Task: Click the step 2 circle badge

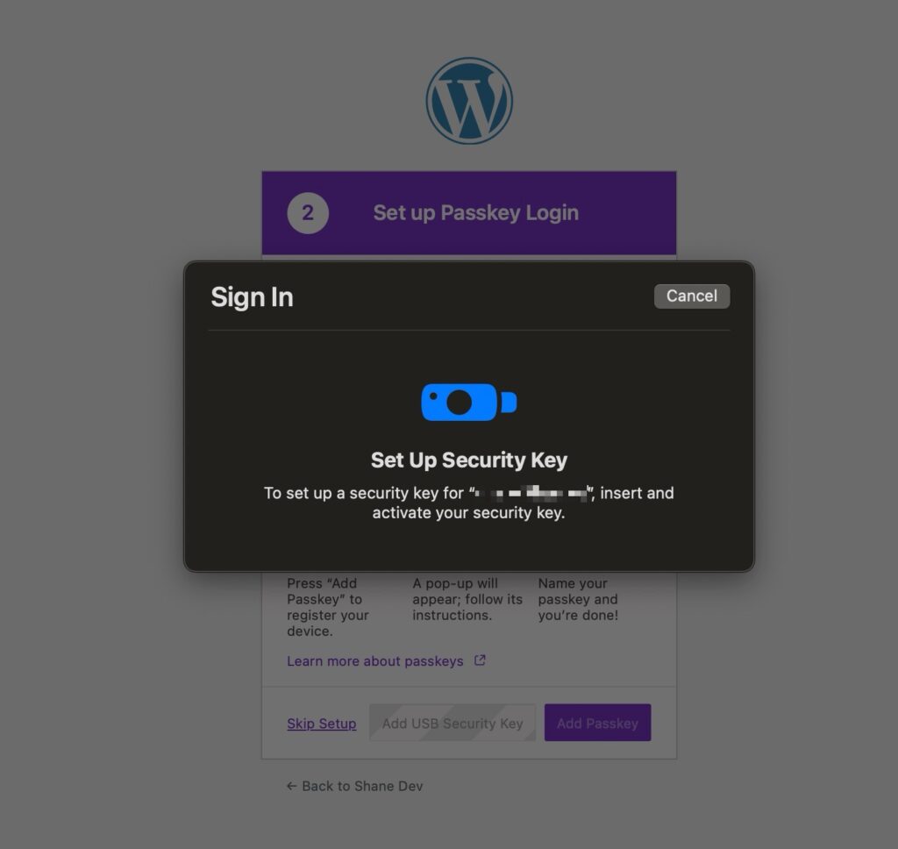Action: (x=308, y=213)
